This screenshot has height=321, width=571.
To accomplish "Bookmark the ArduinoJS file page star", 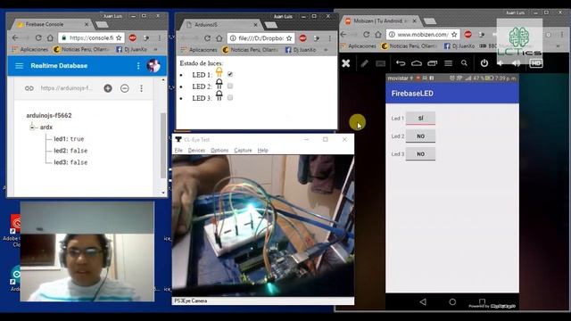I will 289,38.
